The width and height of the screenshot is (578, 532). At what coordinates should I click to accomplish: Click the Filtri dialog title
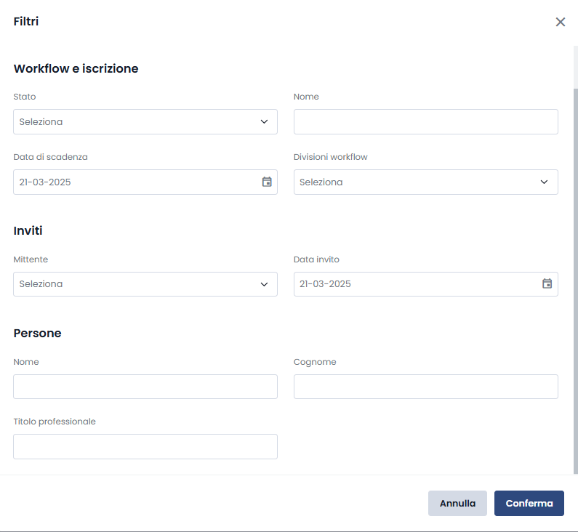point(26,21)
